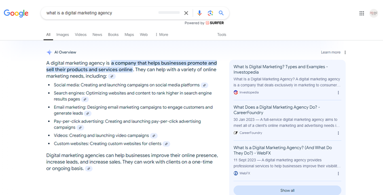Click the CareerFoundry favicon
The height and width of the screenshot is (195, 383).
point(236,133)
